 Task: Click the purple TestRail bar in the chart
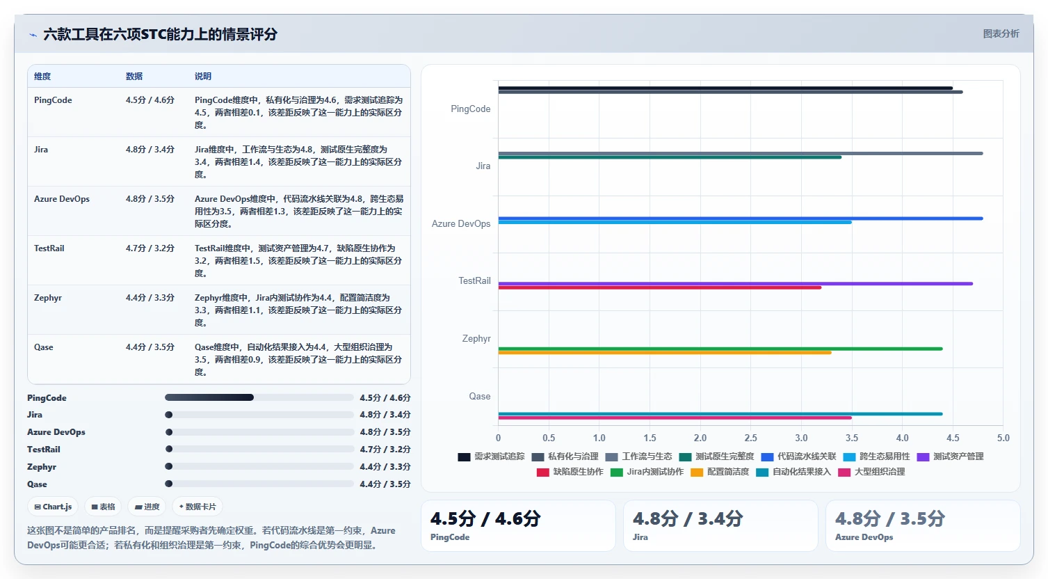click(735, 283)
